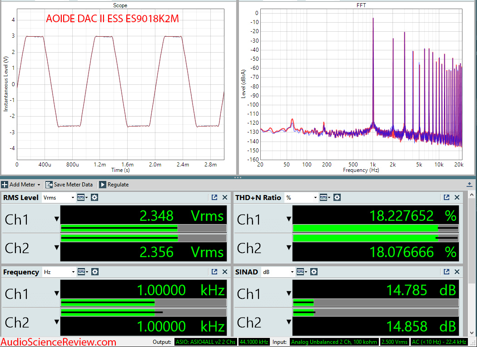Open RMS Level meter graph-type icon
This screenshot has width=477, height=347.
(x=82, y=197)
